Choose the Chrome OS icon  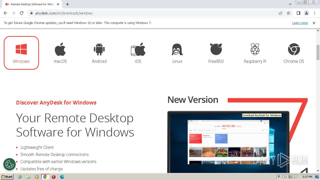294,49
